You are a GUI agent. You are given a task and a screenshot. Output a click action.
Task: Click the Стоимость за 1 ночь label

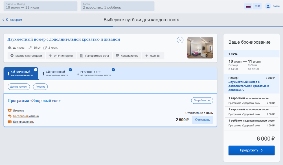pos(199,113)
